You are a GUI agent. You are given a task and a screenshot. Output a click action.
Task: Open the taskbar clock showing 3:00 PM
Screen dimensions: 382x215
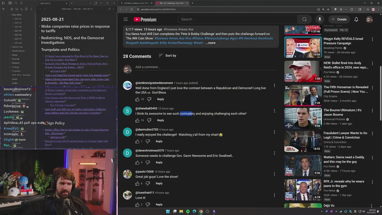click(372, 211)
